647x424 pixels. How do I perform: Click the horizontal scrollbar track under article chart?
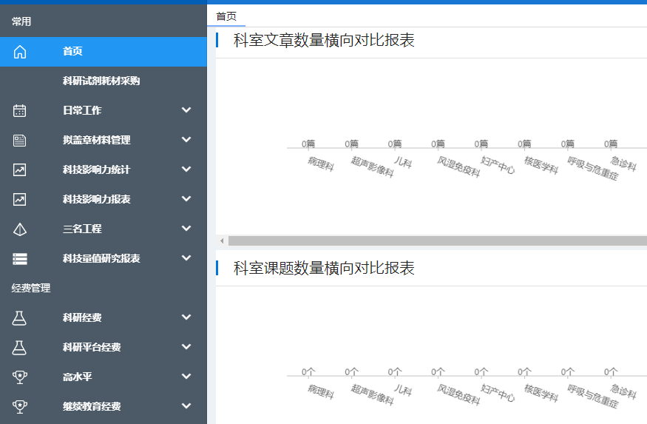(x=436, y=240)
